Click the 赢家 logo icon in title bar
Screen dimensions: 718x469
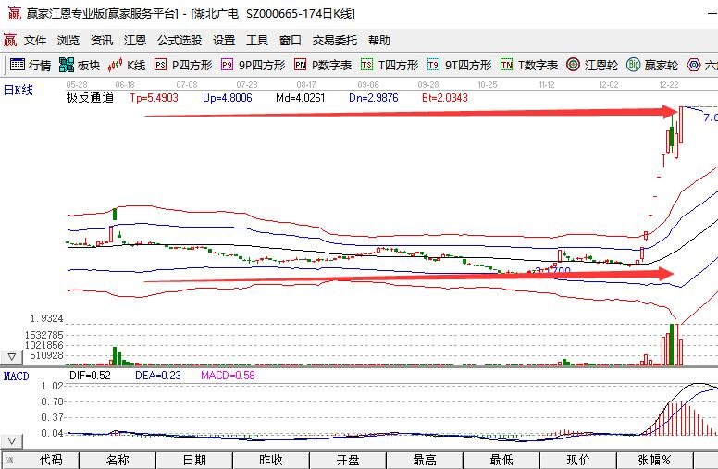click(x=14, y=13)
